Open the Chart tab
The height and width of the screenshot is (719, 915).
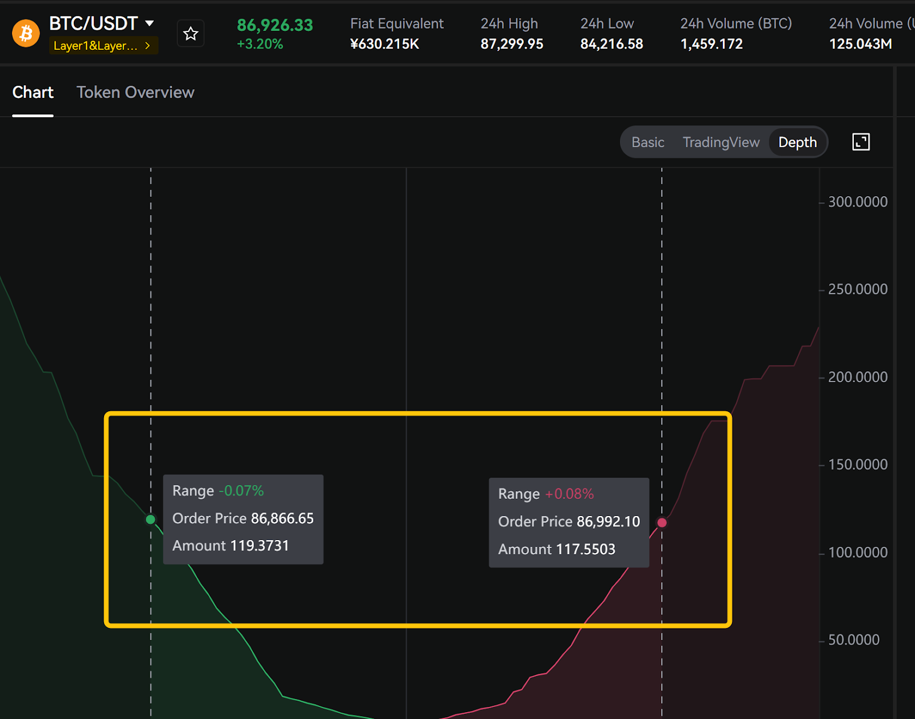pyautogui.click(x=33, y=93)
